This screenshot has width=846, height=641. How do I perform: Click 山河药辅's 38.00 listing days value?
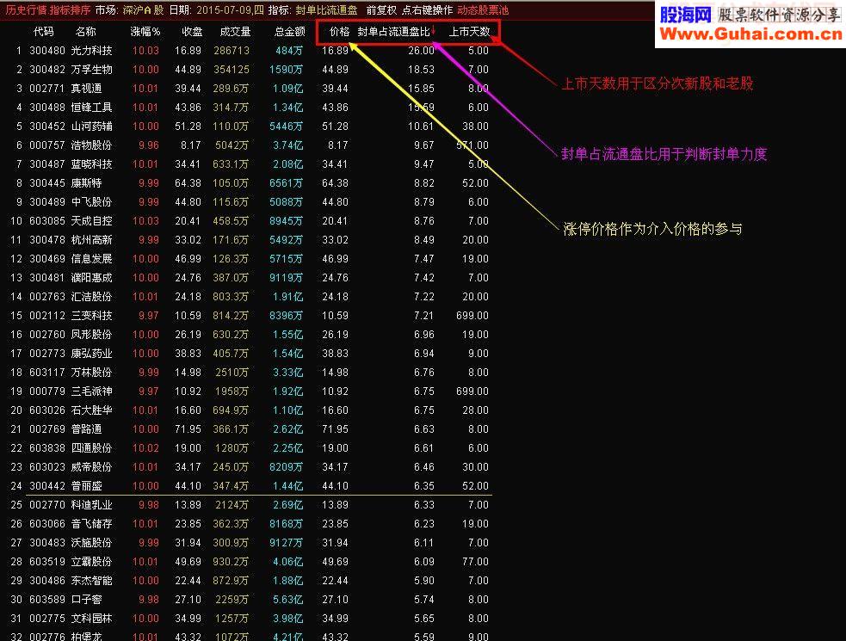[475, 126]
